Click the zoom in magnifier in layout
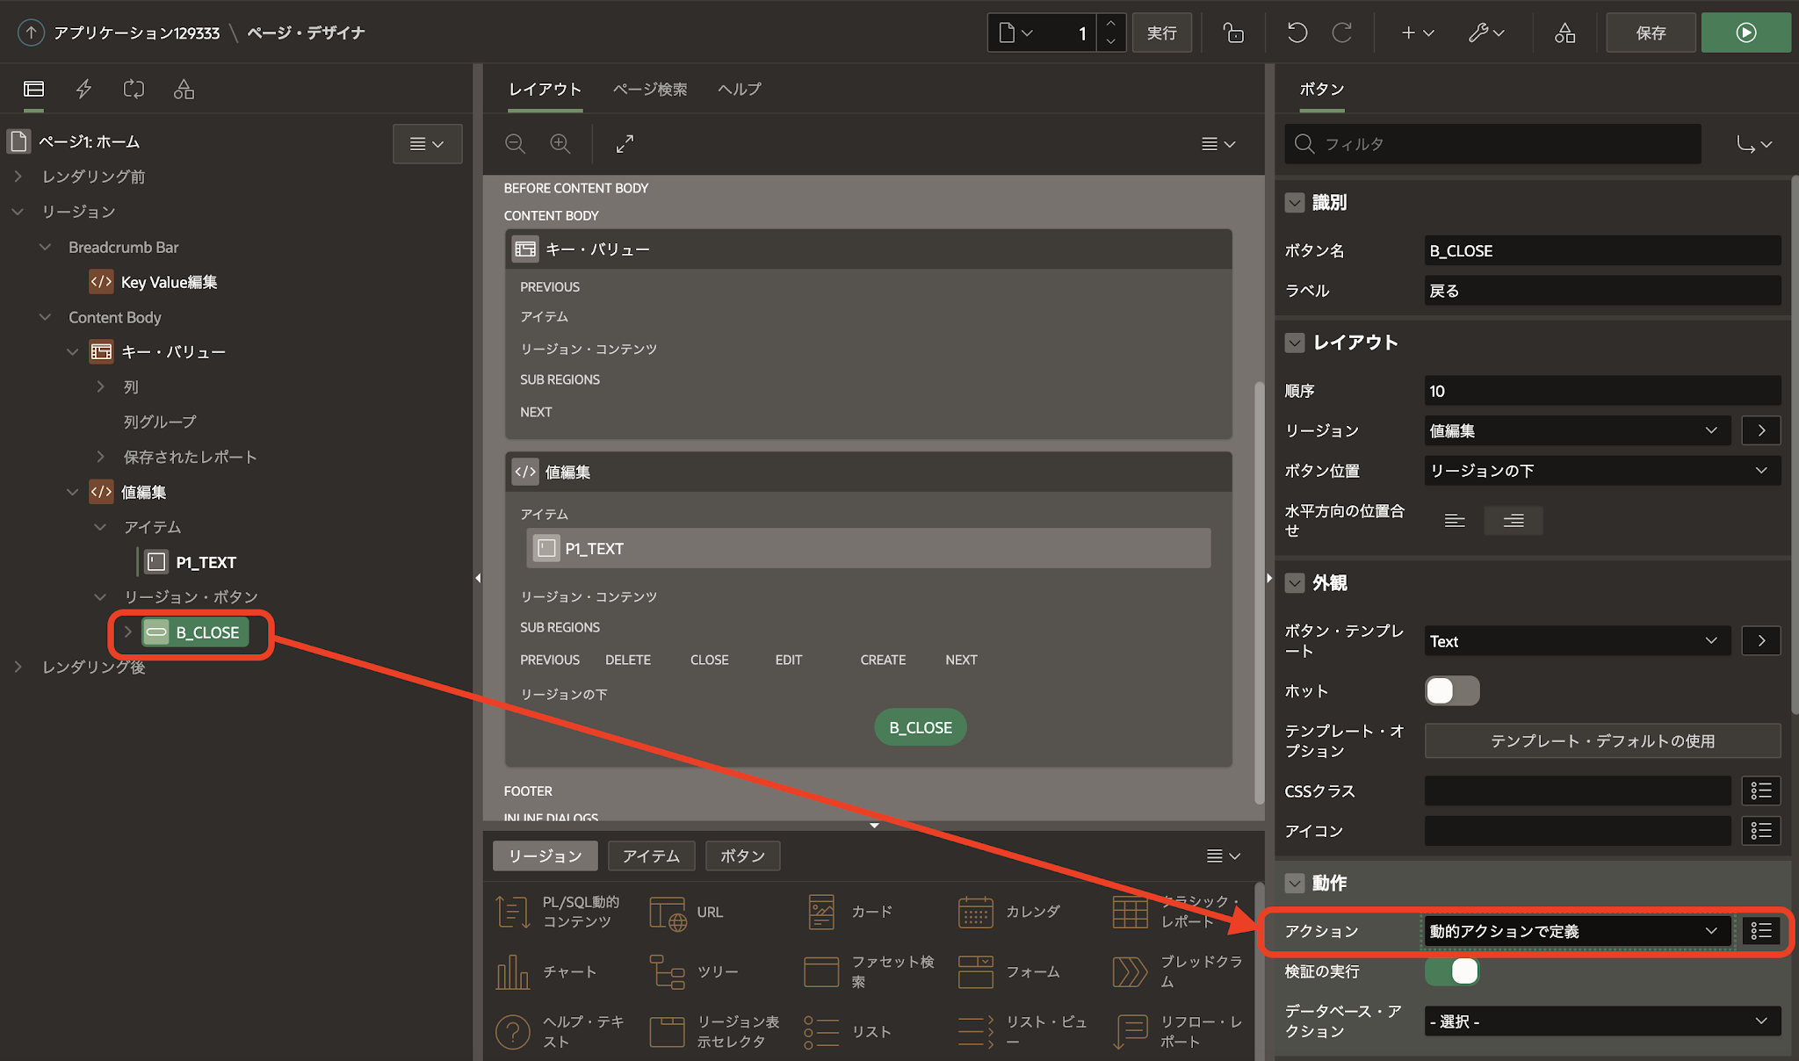Viewport: 1799px width, 1061px height. 560,144
